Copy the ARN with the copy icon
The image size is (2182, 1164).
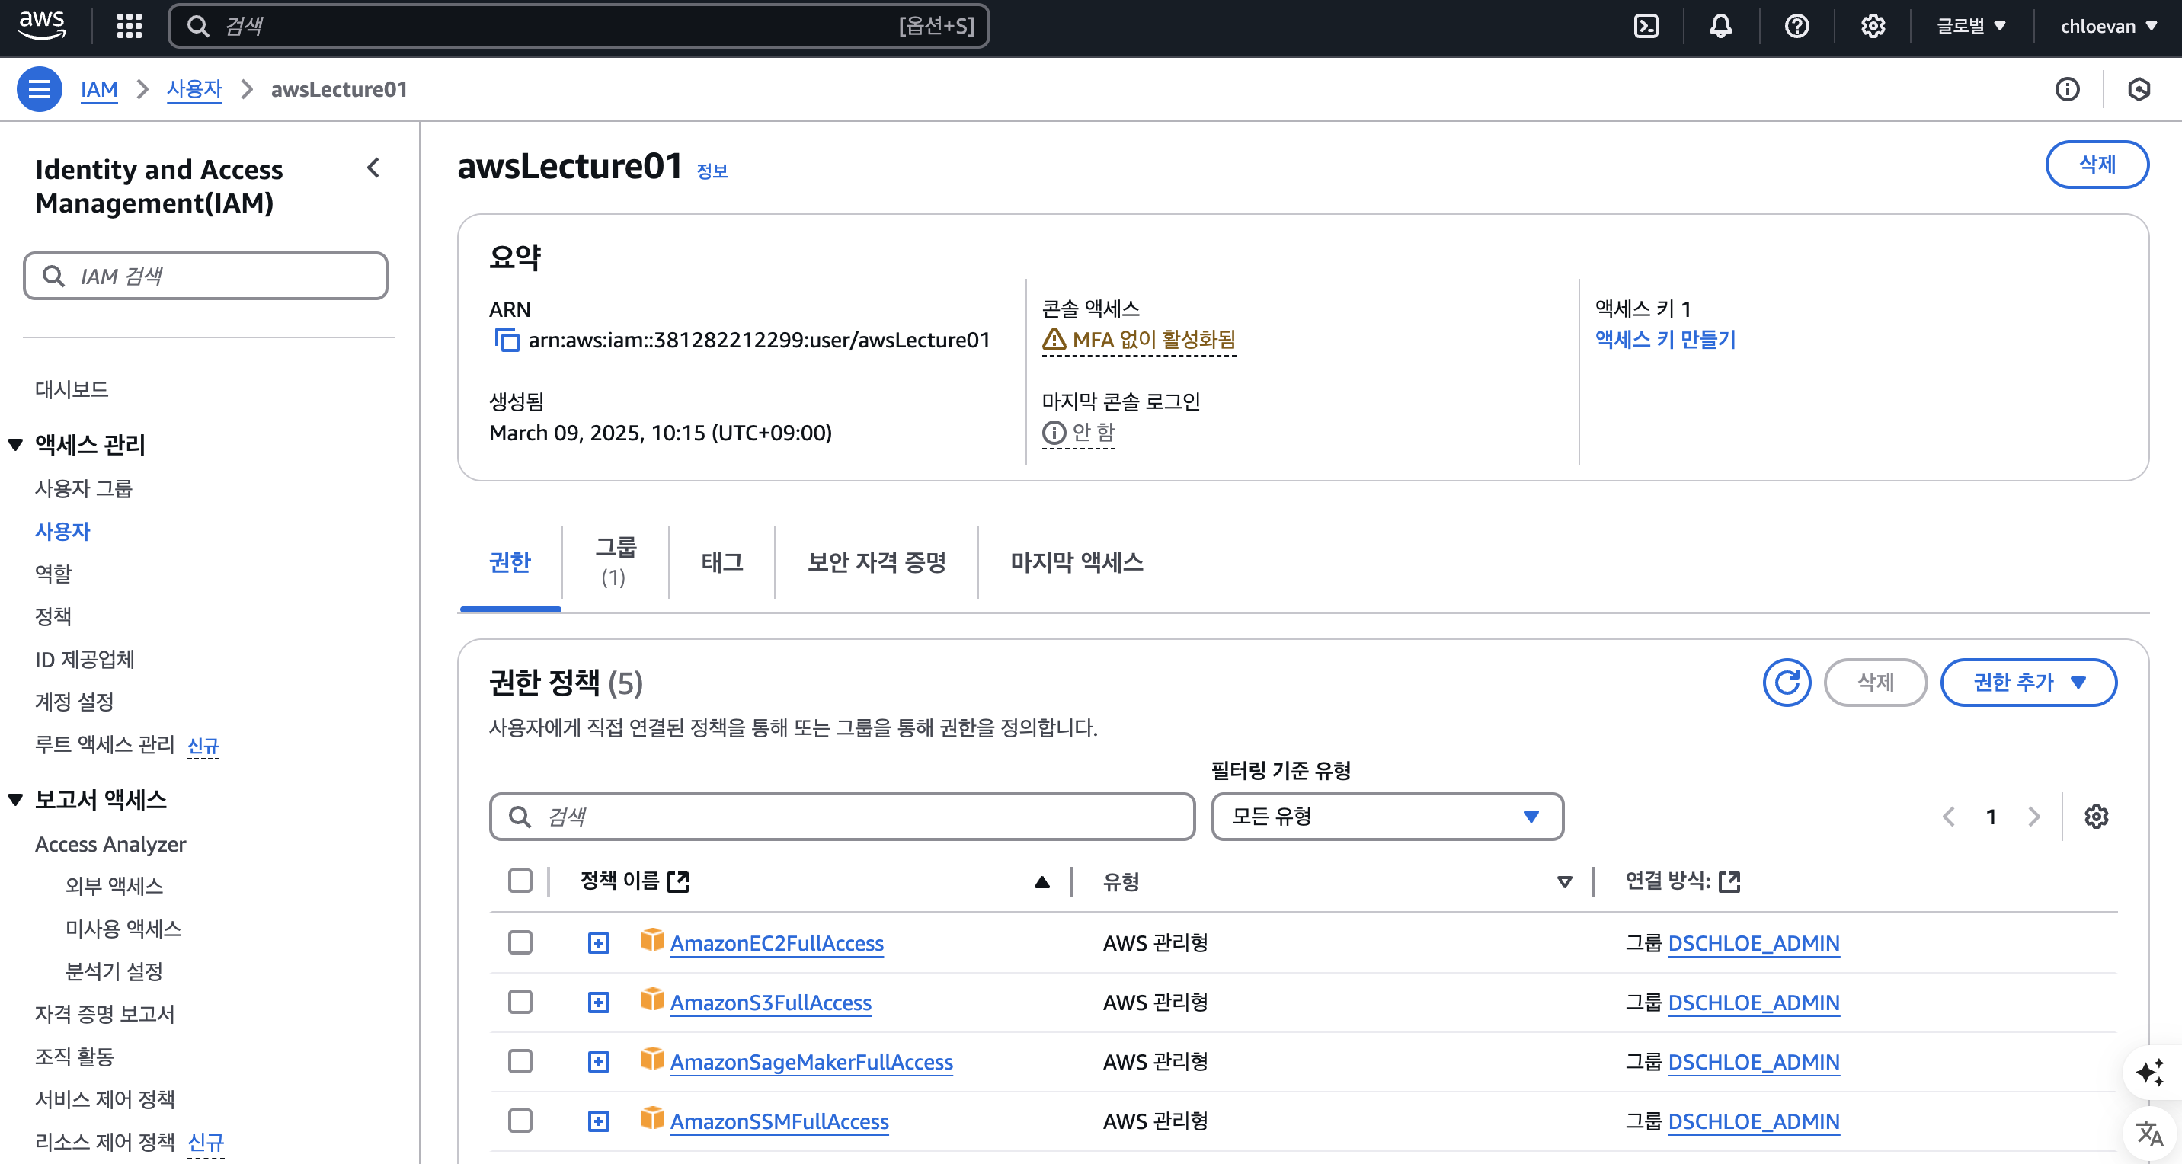coord(507,340)
